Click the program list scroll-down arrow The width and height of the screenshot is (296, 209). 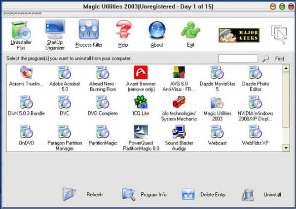click(x=286, y=148)
